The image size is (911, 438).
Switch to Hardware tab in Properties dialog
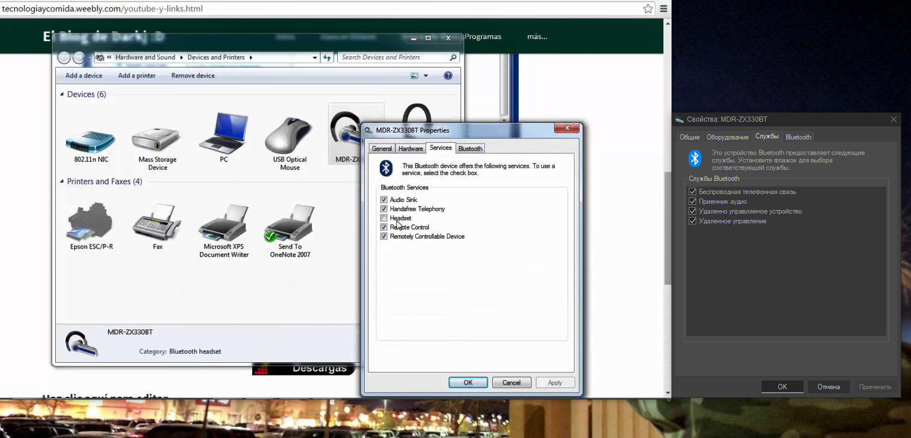(x=411, y=149)
